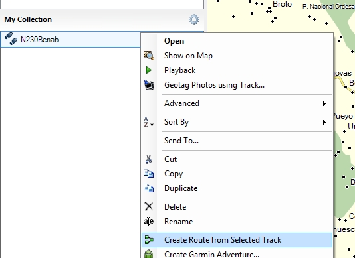
Task: Choose Send To... in the menu
Action: pyautogui.click(x=237, y=141)
